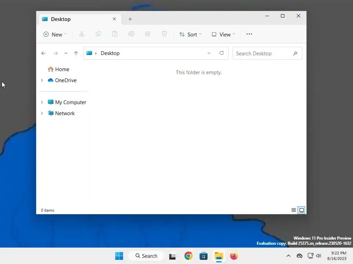Go forward with the right arrow

click(56, 53)
